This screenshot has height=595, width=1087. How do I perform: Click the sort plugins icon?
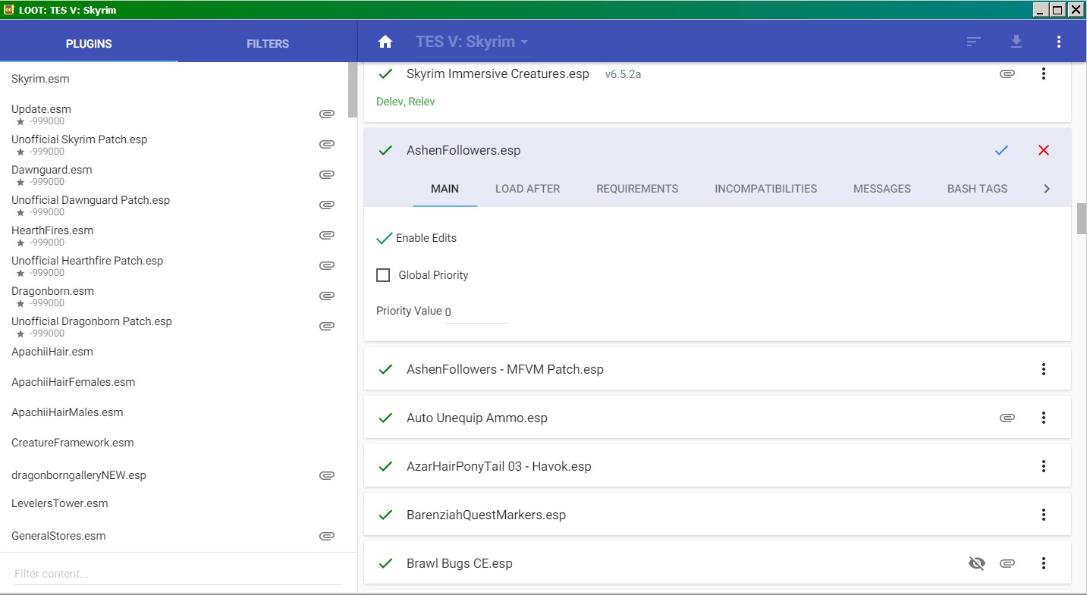tap(974, 42)
